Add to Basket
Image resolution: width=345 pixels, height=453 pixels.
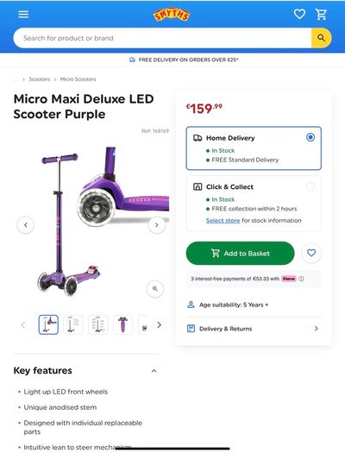[x=240, y=254]
